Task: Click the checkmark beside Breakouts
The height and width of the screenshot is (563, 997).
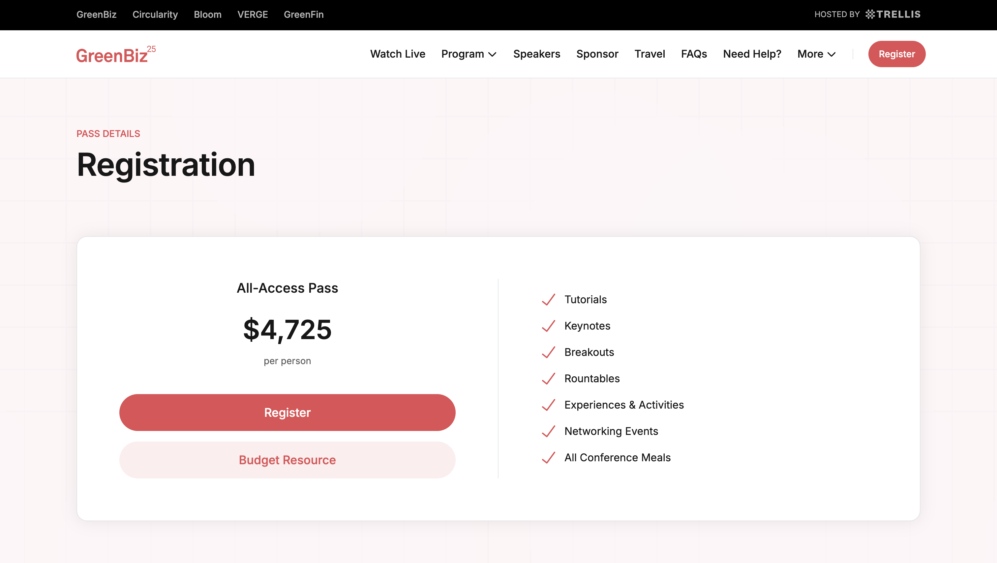Action: pos(548,352)
